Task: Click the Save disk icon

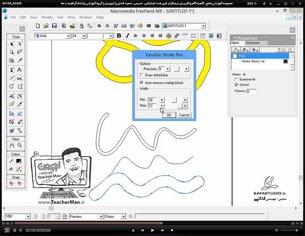Action: pyautogui.click(x=54, y=26)
